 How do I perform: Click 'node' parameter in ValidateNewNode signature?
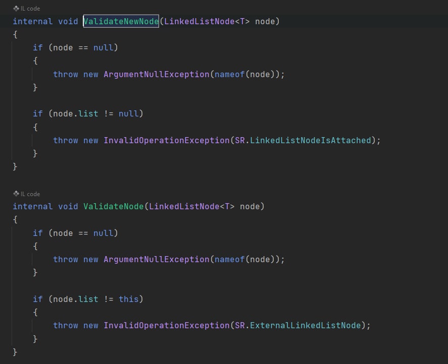pyautogui.click(x=265, y=21)
